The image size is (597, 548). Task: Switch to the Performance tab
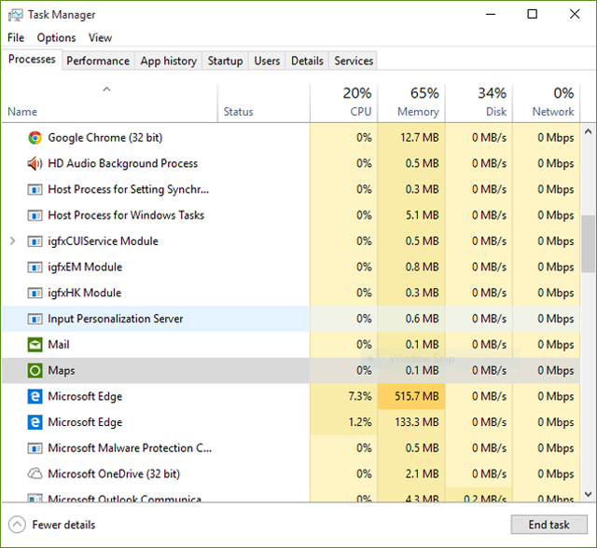point(98,61)
